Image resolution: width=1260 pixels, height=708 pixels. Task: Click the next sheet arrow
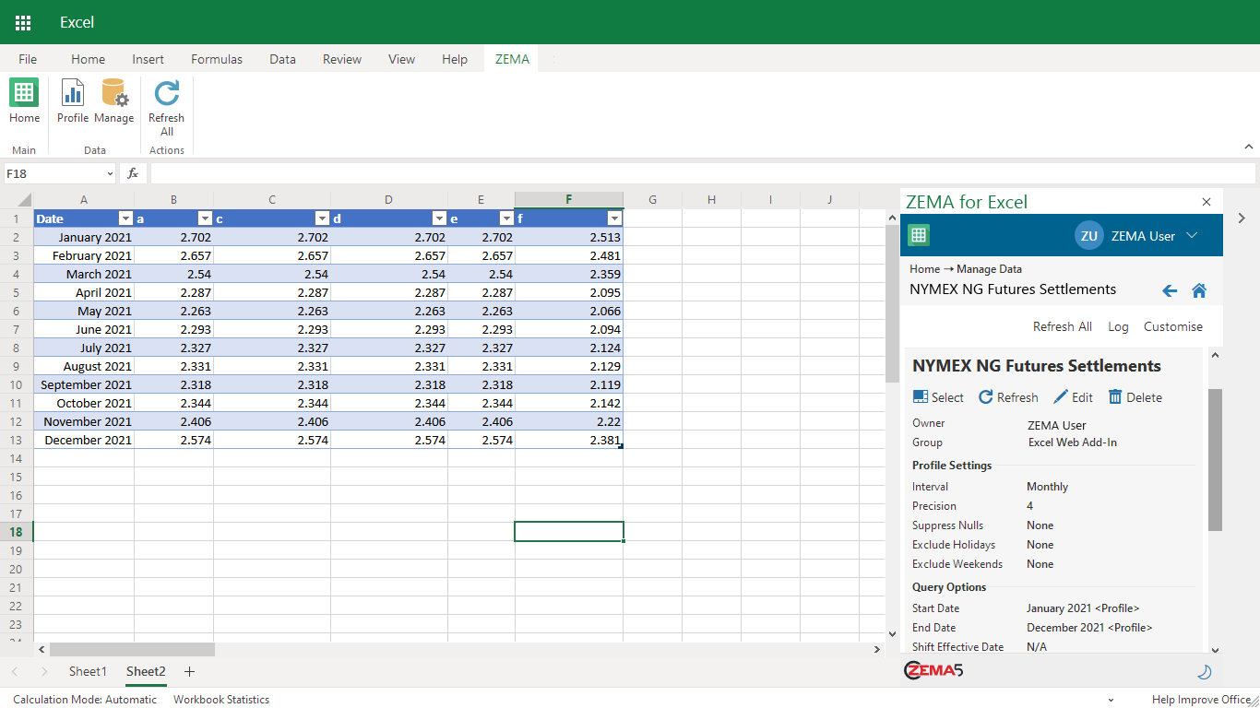tap(43, 671)
